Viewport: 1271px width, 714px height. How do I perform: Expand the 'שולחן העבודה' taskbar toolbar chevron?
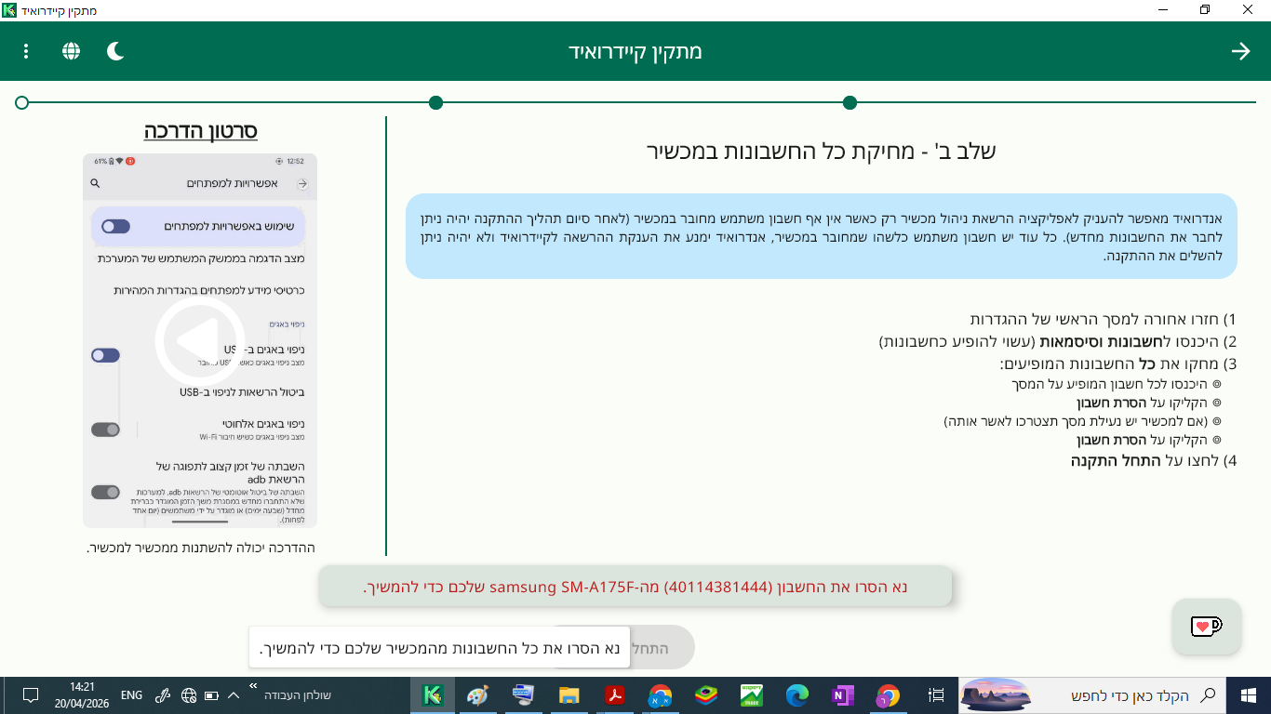coord(253,686)
